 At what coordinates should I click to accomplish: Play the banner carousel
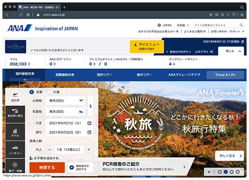(x=209, y=172)
